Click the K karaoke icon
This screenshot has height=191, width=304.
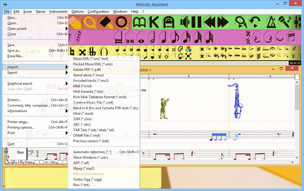tap(154, 22)
